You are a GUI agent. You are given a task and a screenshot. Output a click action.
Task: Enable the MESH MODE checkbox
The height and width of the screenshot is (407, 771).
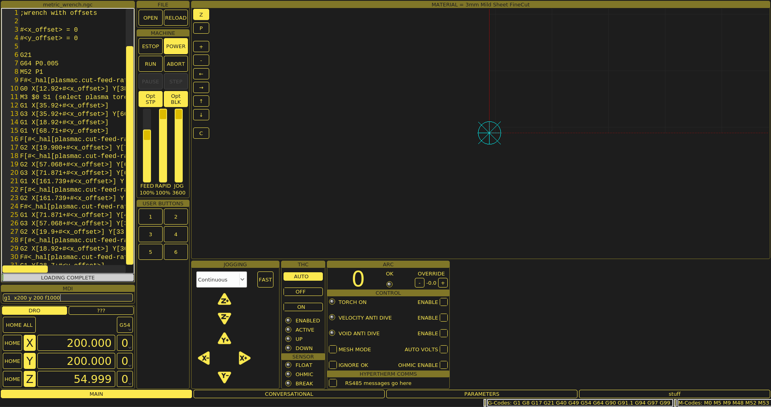pos(333,349)
